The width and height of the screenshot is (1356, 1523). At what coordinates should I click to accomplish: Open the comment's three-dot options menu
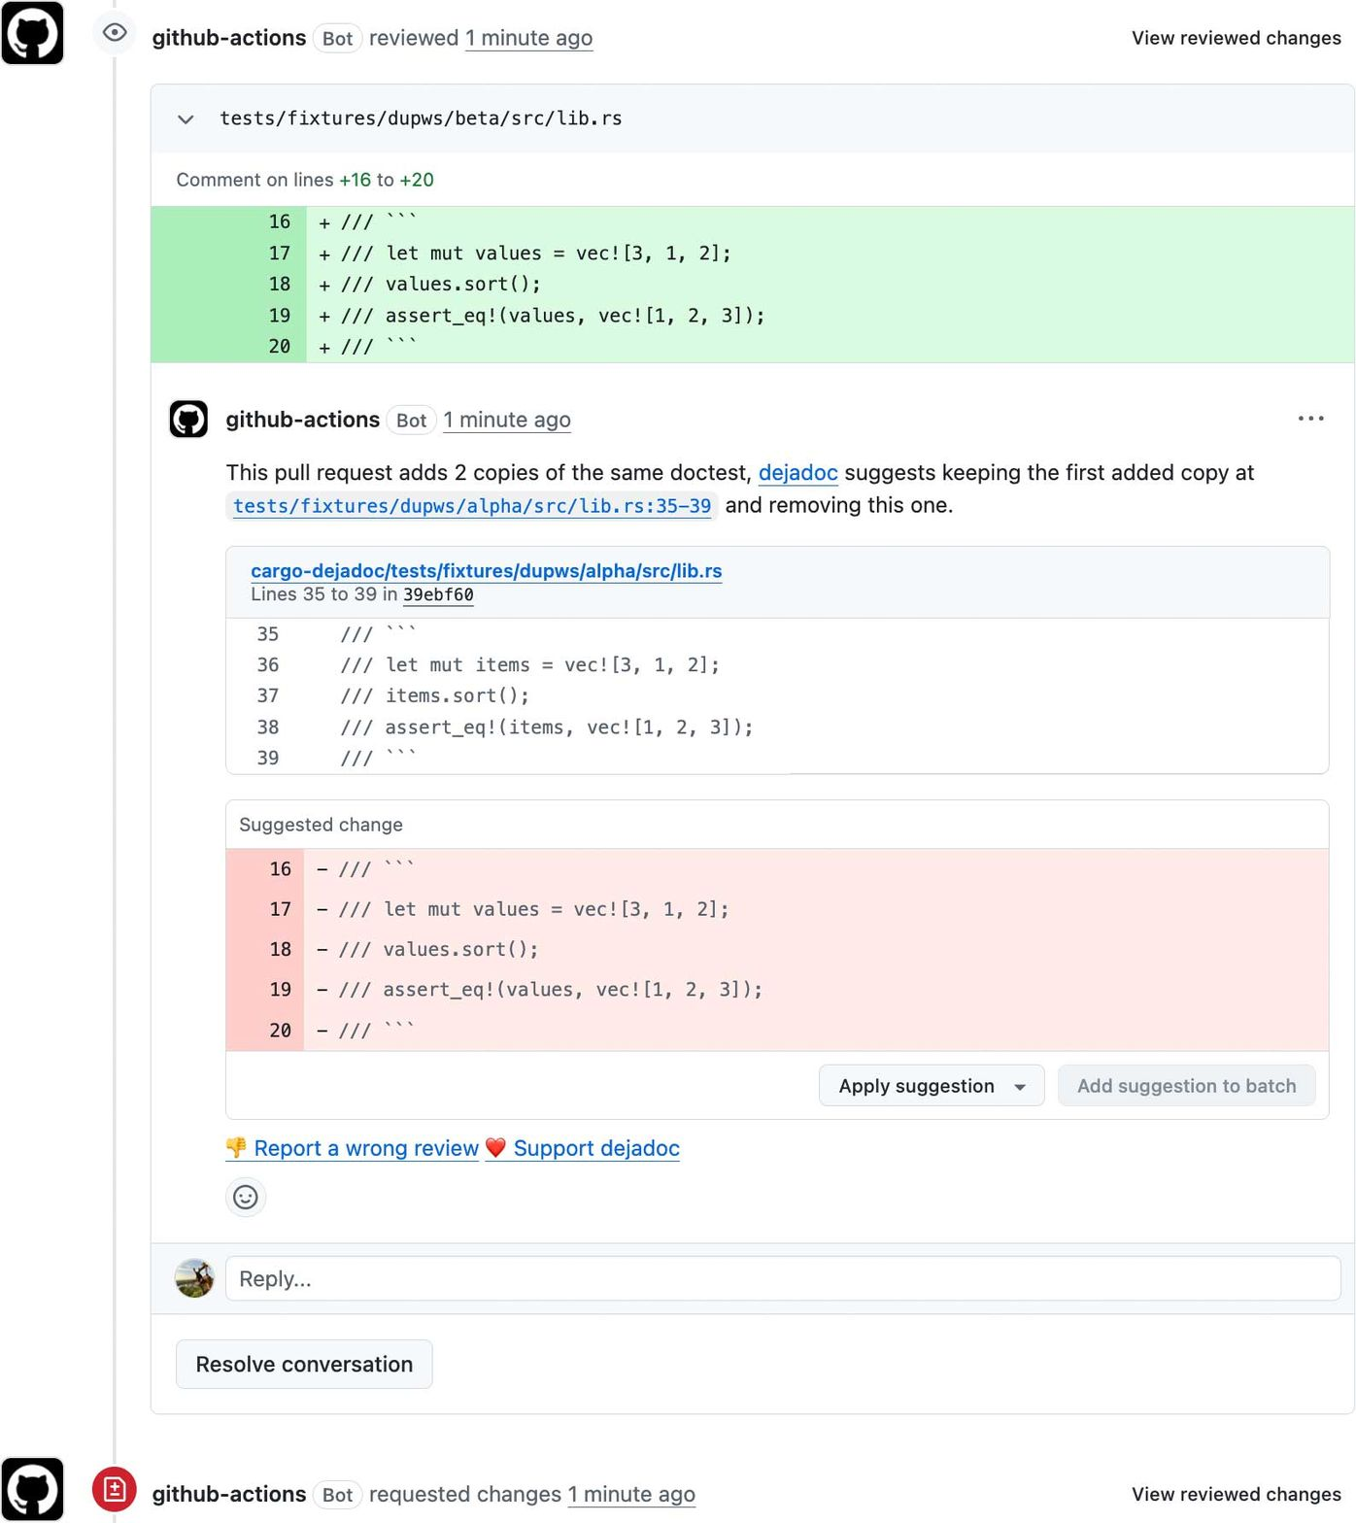1310,419
